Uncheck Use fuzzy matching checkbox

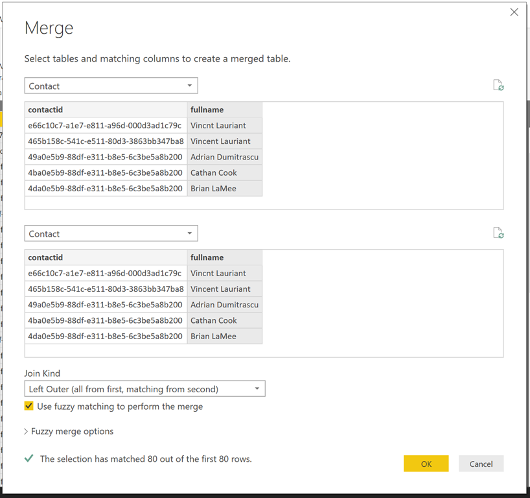pyautogui.click(x=29, y=407)
